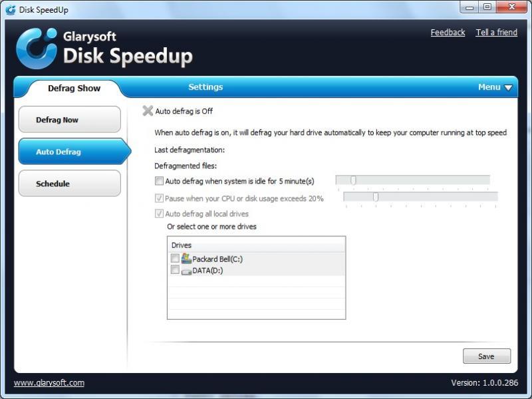Click the 'Last defragmentation:' label
The width and height of the screenshot is (532, 399).
[190, 150]
